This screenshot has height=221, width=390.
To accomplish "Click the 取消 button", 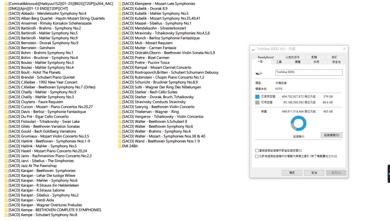I will [314, 173].
